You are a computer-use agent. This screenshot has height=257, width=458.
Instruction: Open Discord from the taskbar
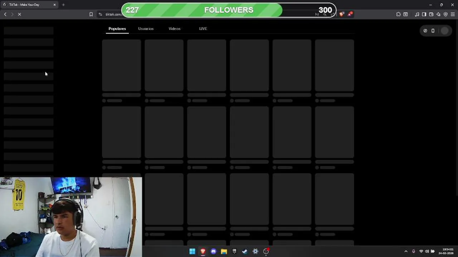pyautogui.click(x=213, y=251)
